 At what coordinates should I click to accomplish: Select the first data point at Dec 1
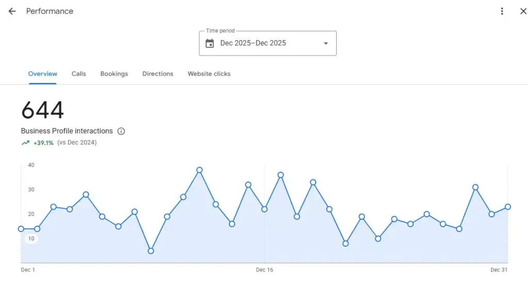click(21, 229)
